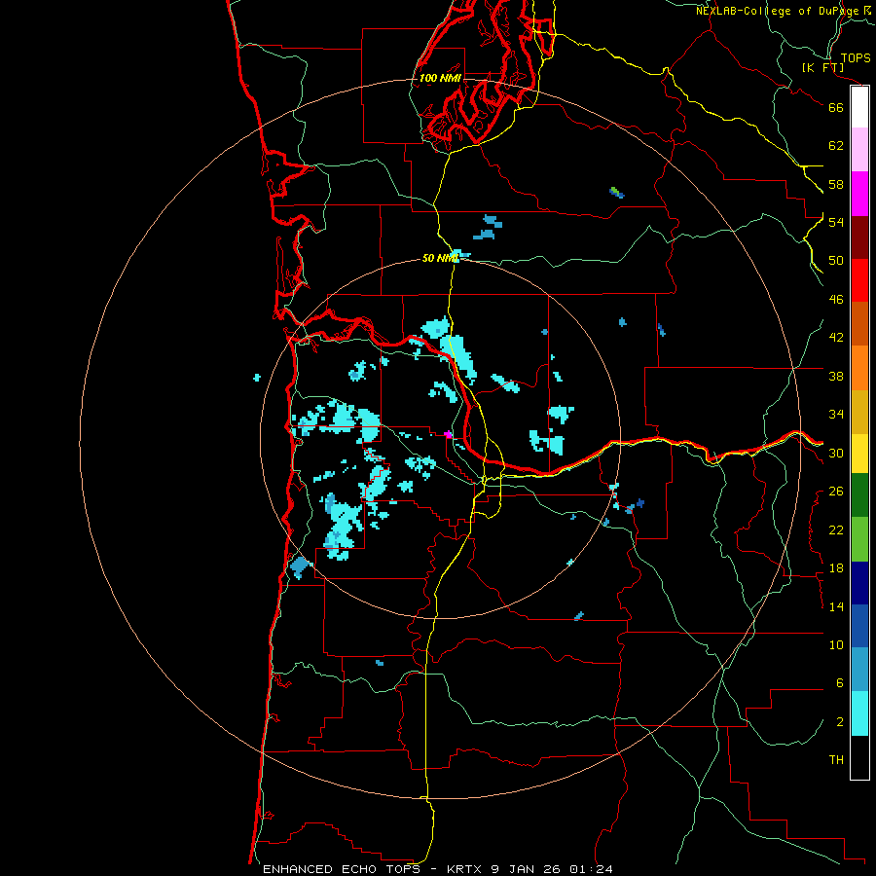This screenshot has height=876, width=876.
Task: Select the dark green legend swatch
Action: click(859, 495)
